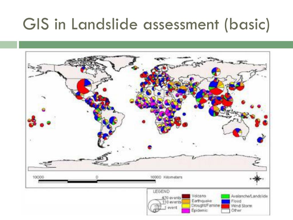The height and width of the screenshot is (220, 293).
Task: Select the Volcano dark red swatch
Action: coord(186,196)
